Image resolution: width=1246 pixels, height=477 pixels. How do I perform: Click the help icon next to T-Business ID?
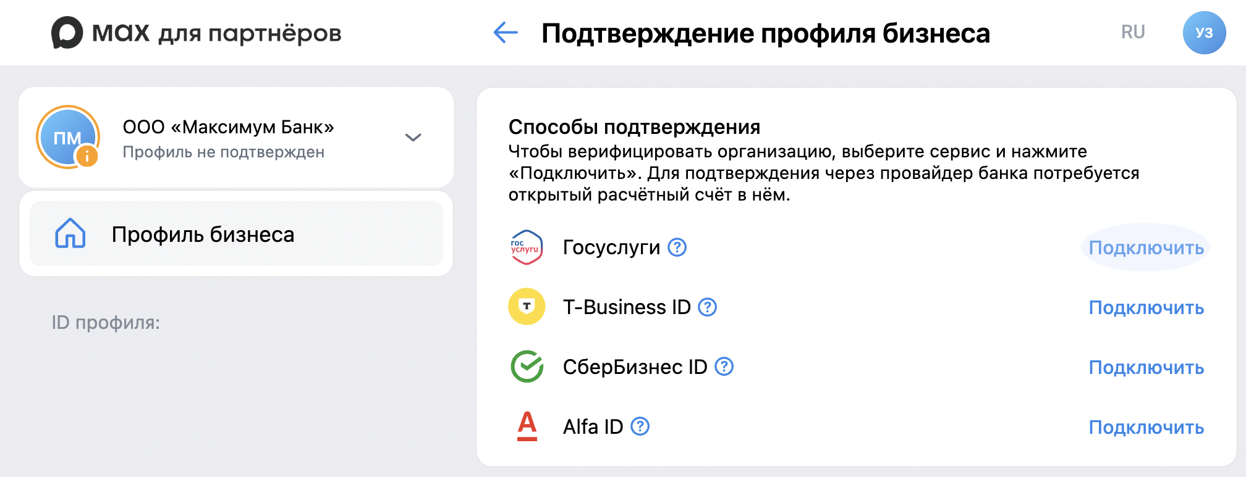(708, 307)
